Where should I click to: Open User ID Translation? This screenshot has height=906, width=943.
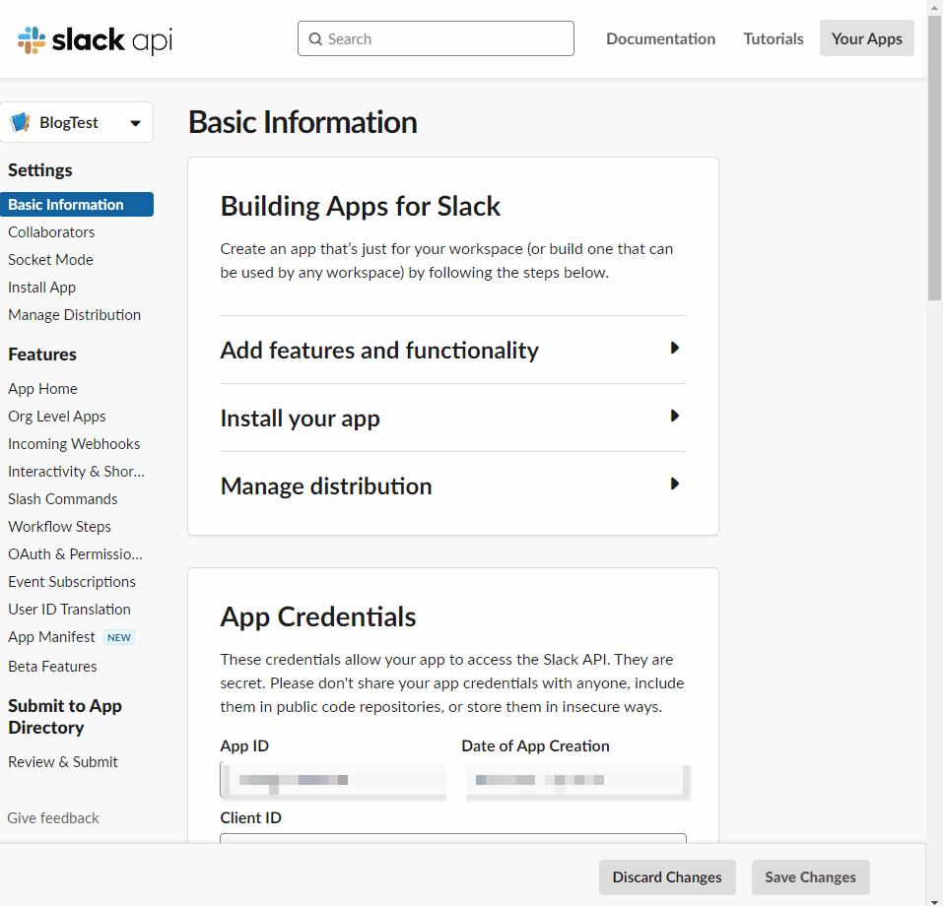(x=69, y=609)
